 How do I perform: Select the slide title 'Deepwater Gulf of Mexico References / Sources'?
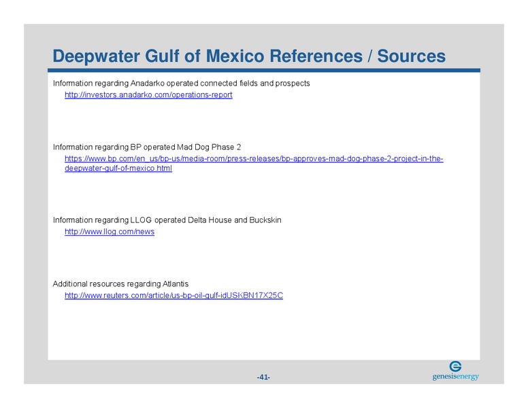[249, 56]
